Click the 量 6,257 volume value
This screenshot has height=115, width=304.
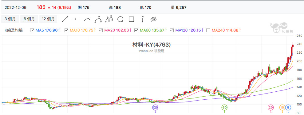coord(179,8)
